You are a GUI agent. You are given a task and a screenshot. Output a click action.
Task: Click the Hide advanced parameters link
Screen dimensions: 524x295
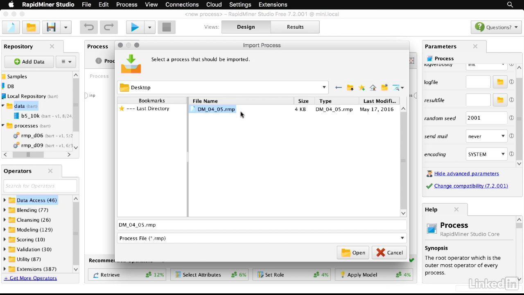466,174
